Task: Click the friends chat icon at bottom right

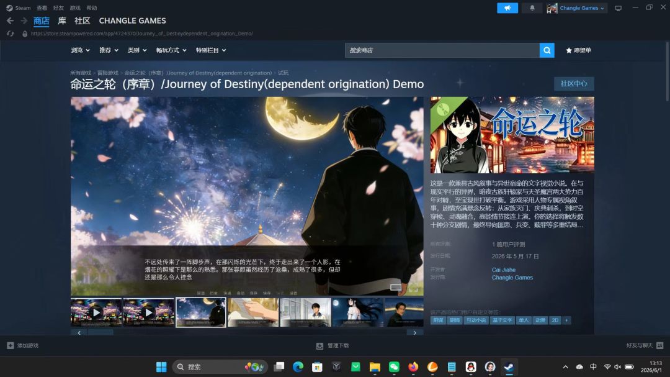Action: coord(659,345)
